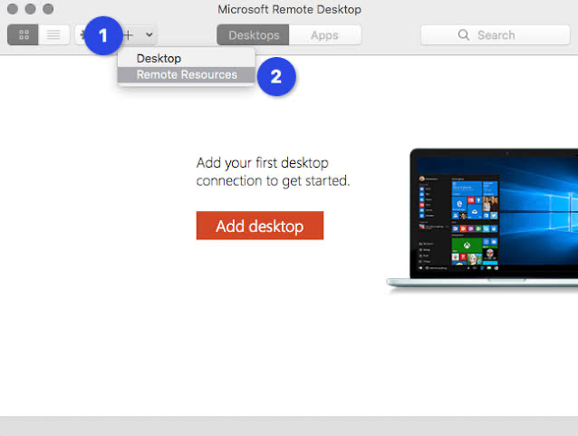
Task: Click the plus add button
Action: (129, 35)
